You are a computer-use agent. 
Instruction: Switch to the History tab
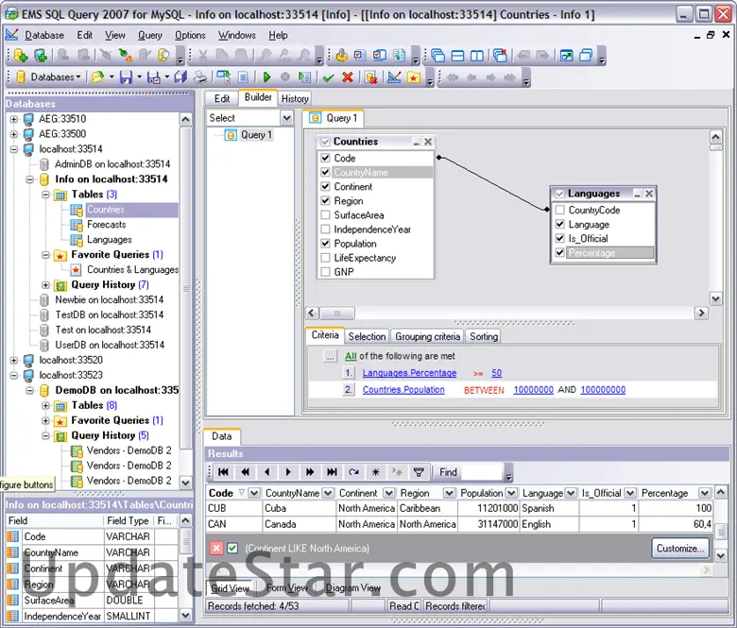coord(295,98)
